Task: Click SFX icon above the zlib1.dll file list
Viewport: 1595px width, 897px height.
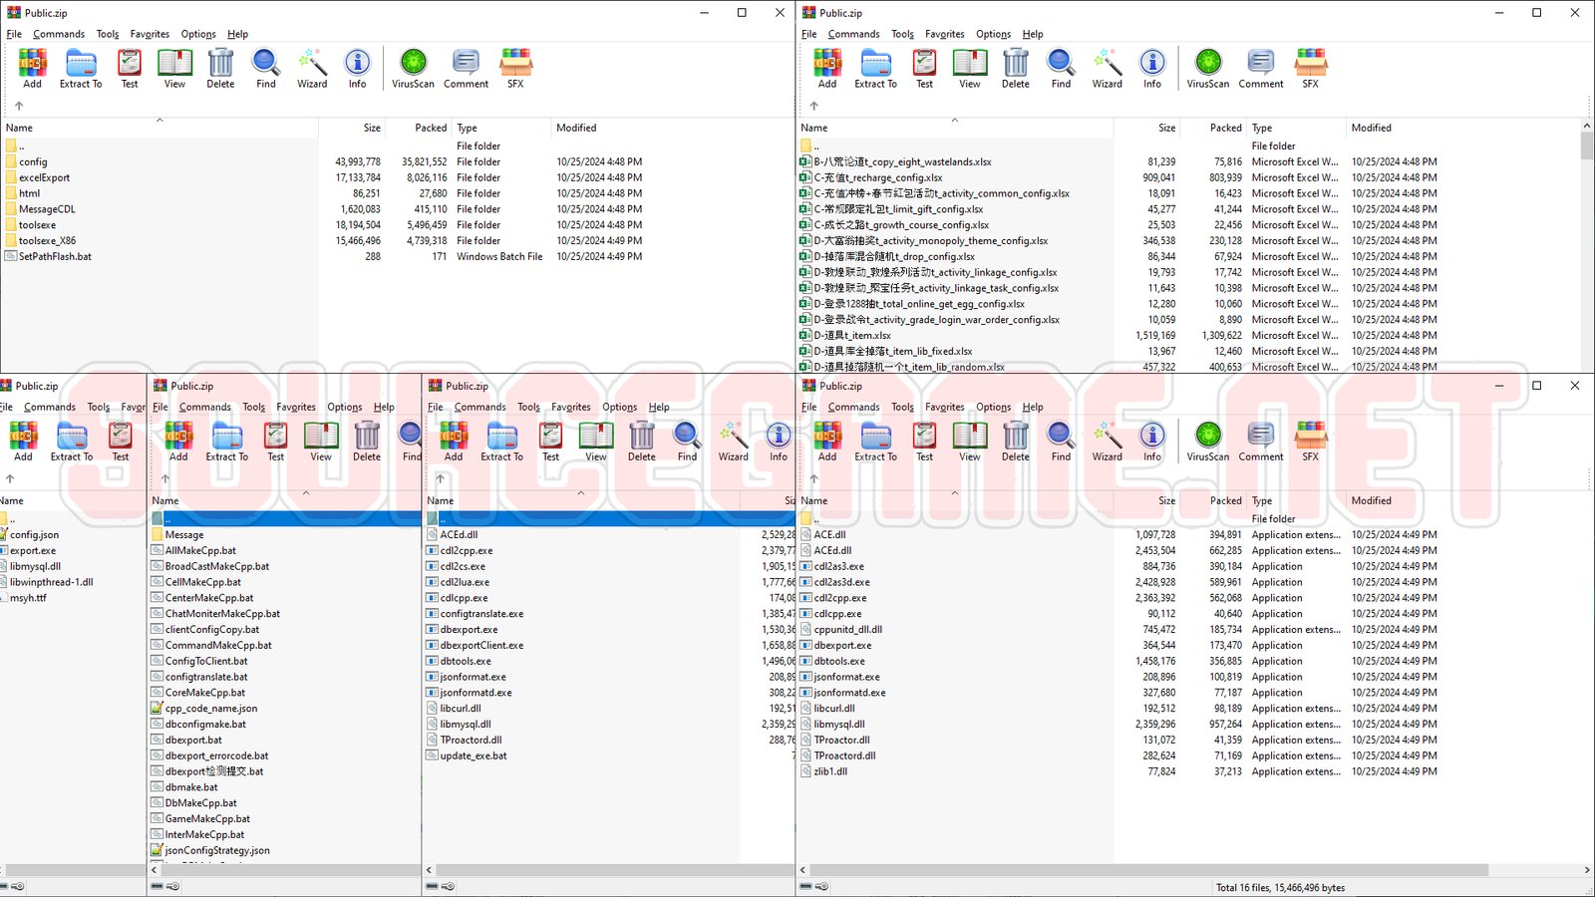Action: [x=1310, y=441]
